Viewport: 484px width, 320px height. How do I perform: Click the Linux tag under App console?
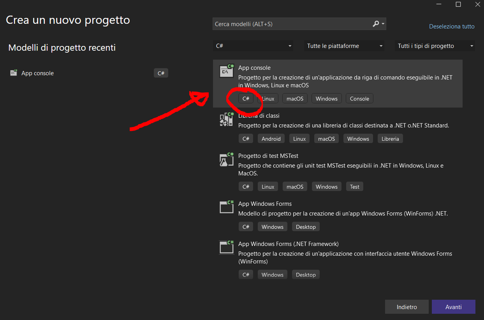pos(268,99)
